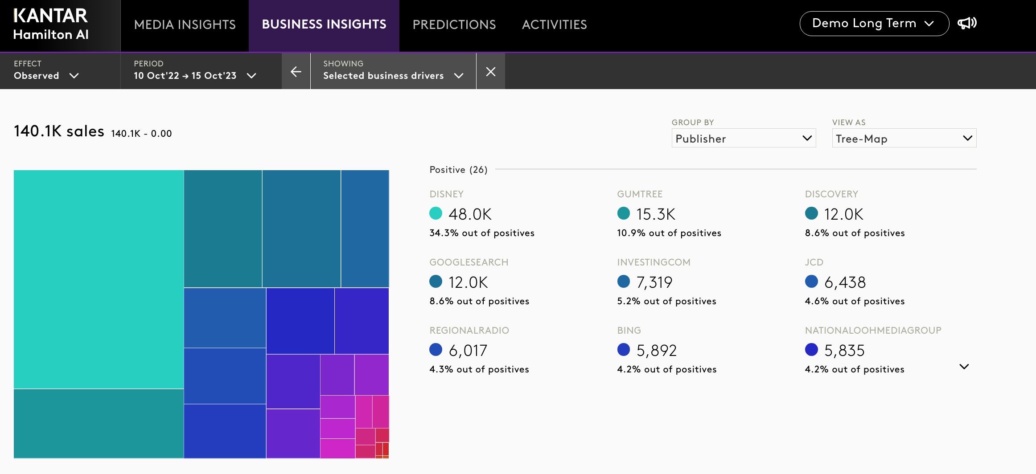The height and width of the screenshot is (474, 1036).
Task: Click the Gumtree color dot
Action: click(623, 213)
